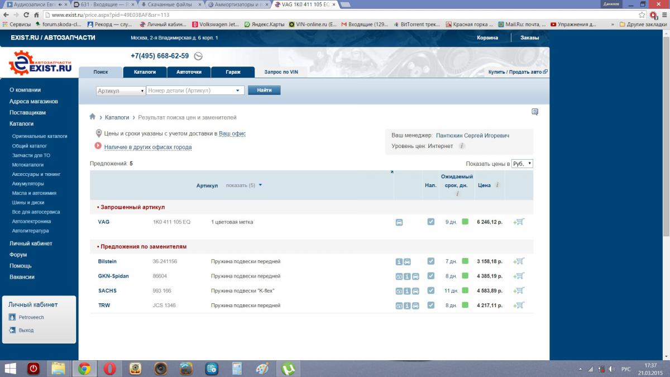This screenshot has height=377, width=670.
Task: Open the Купить / Продать авто link
Action: (x=518, y=72)
